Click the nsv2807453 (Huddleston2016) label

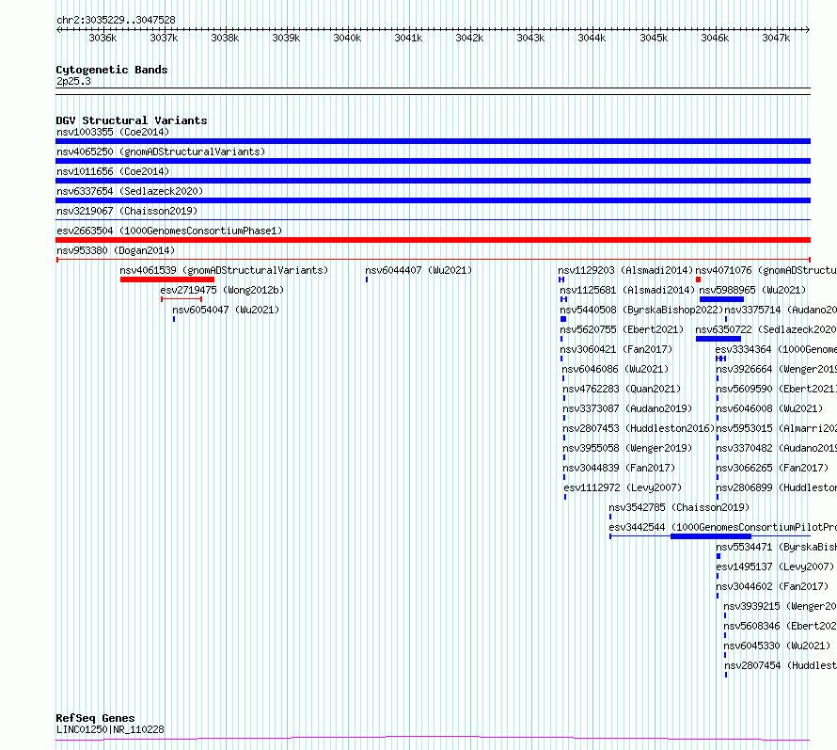coord(639,428)
